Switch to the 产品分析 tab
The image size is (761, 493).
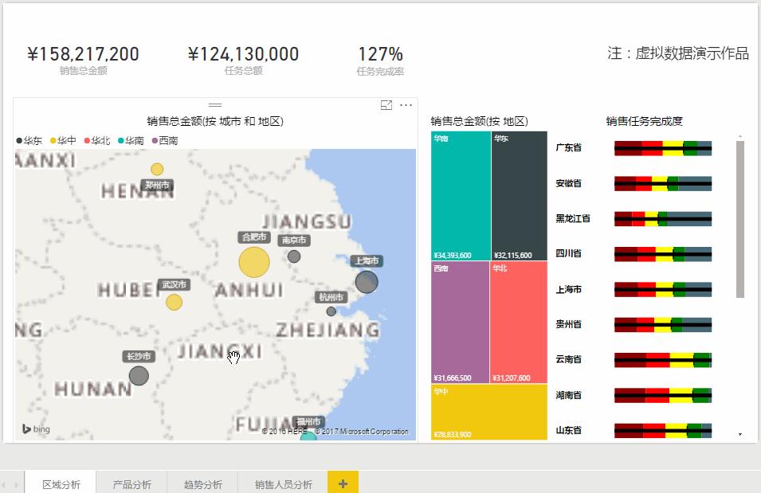click(131, 482)
